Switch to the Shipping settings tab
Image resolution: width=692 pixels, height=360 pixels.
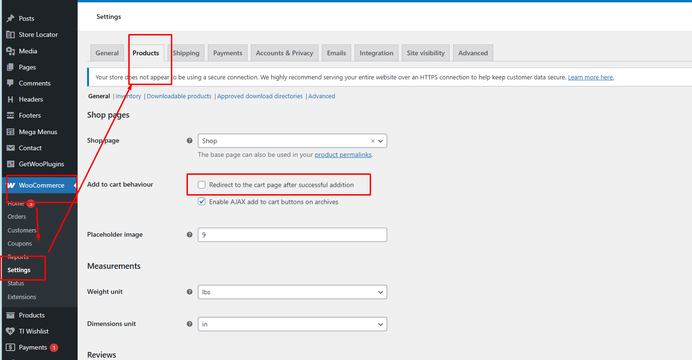[186, 53]
